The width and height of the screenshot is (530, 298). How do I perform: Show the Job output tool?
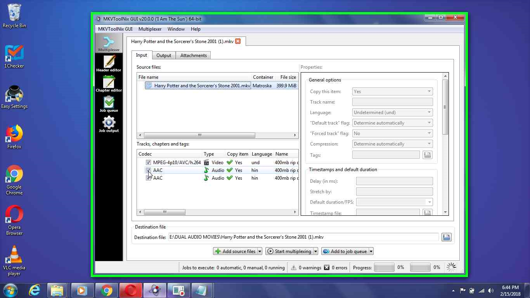point(109,124)
